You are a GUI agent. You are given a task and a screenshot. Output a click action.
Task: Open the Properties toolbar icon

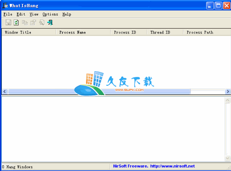34,22
